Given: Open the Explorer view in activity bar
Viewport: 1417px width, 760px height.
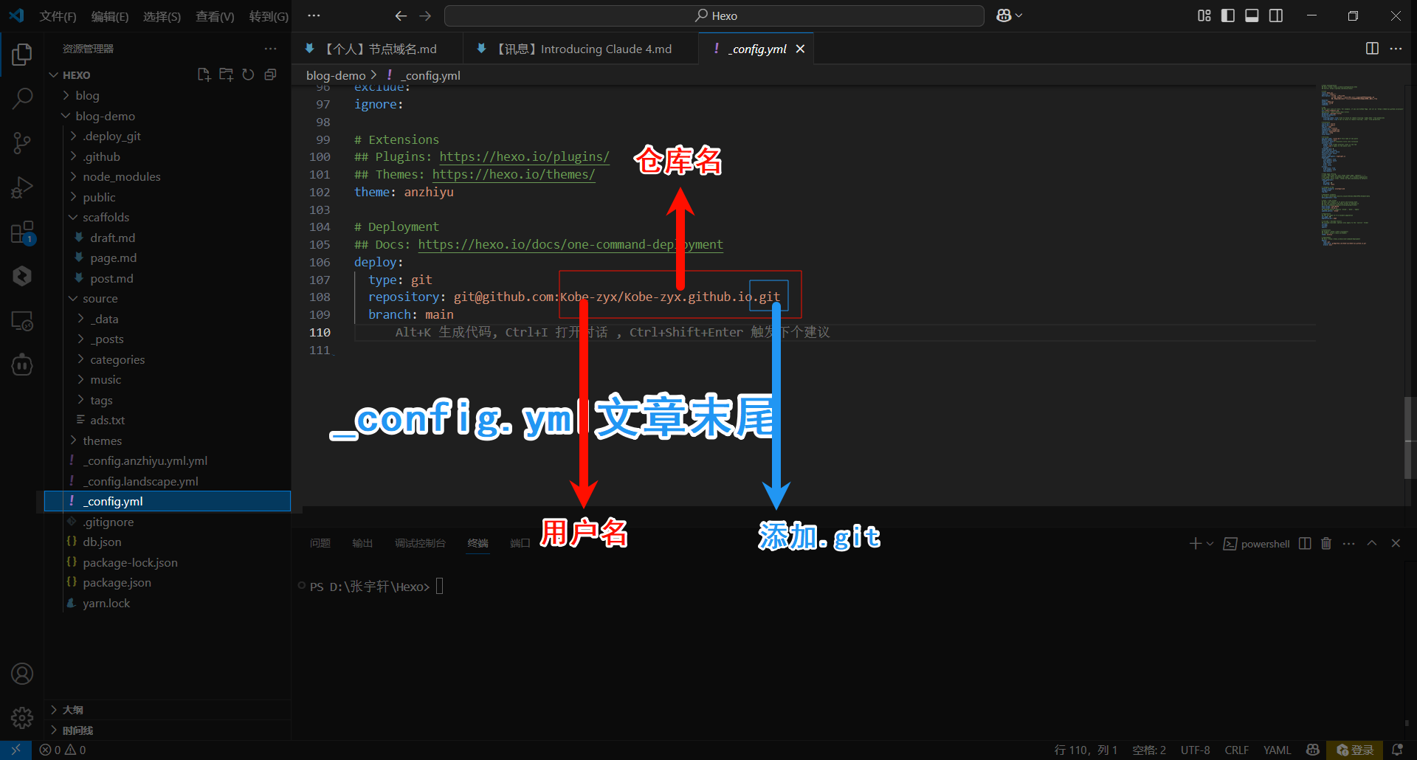Looking at the screenshot, I should tap(22, 54).
